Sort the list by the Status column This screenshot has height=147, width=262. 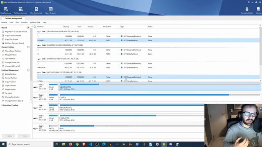[x=150, y=27]
